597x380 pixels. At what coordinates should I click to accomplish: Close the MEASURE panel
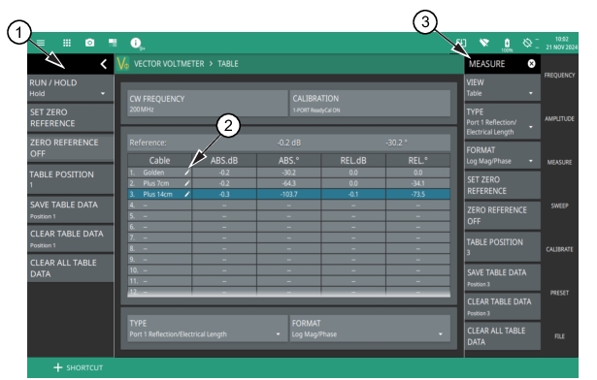click(532, 64)
